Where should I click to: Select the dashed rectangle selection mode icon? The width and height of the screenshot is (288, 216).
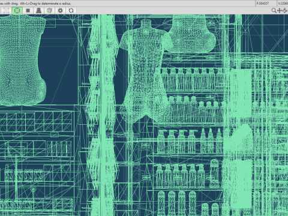[6, 11]
